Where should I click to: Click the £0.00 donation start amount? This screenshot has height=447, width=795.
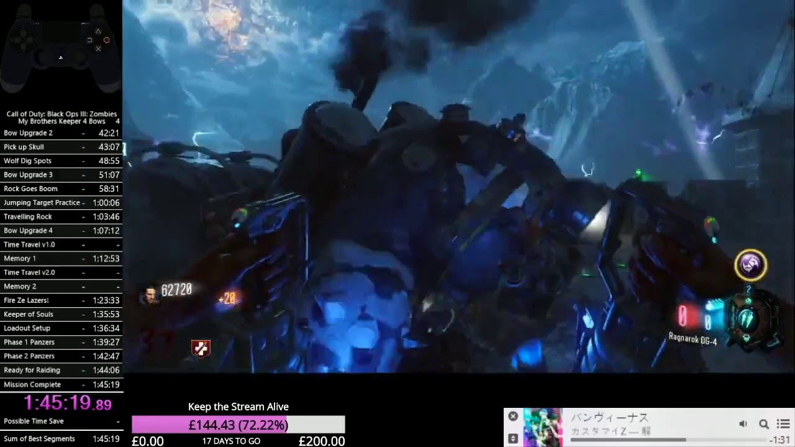(148, 441)
